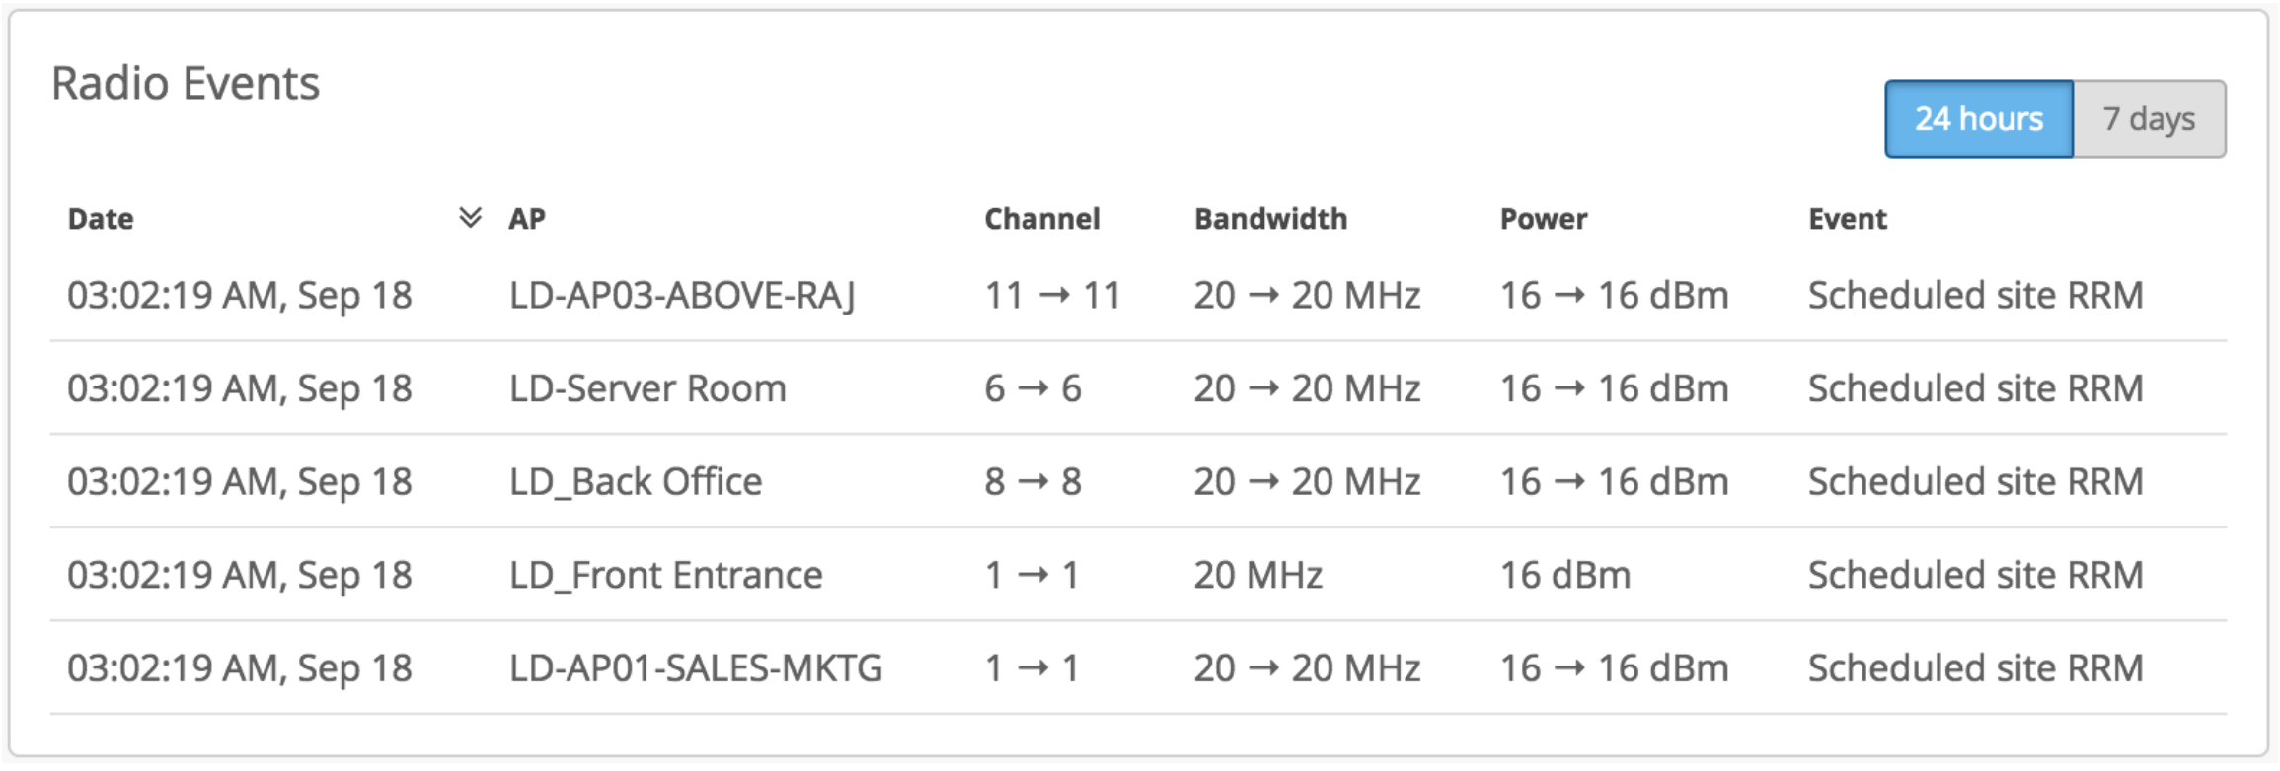Open the LD-Server Room access point
The width and height of the screenshot is (2280, 771).
(647, 388)
